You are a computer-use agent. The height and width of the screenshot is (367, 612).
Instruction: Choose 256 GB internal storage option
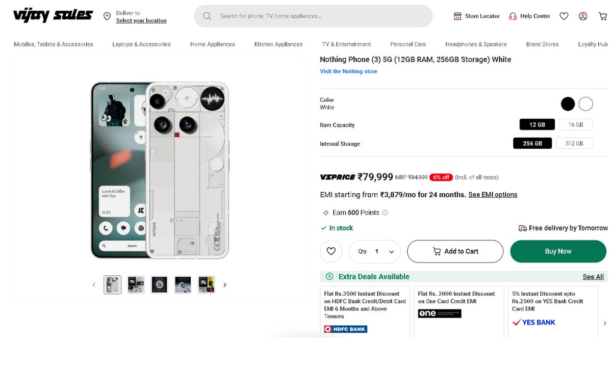pos(532,144)
